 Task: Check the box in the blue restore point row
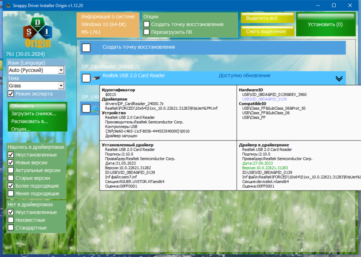[86, 48]
